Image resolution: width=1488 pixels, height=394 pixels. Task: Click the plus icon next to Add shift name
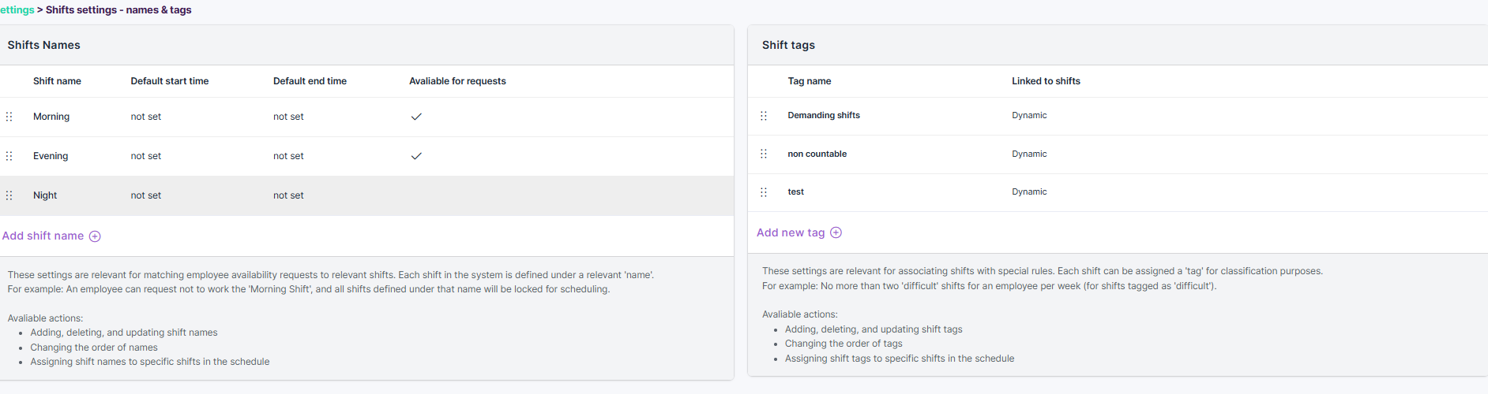pyautogui.click(x=95, y=236)
